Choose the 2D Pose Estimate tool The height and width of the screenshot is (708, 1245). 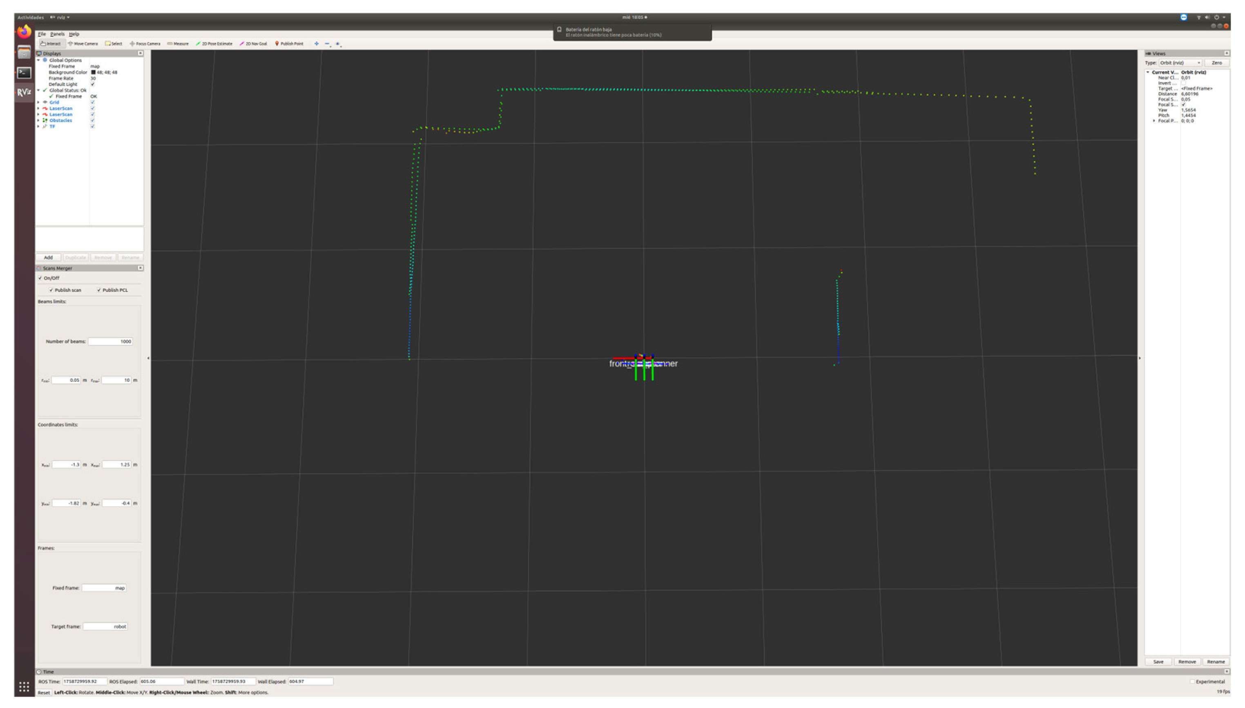(x=214, y=44)
